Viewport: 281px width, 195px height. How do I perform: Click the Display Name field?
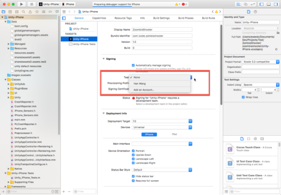click(162, 30)
